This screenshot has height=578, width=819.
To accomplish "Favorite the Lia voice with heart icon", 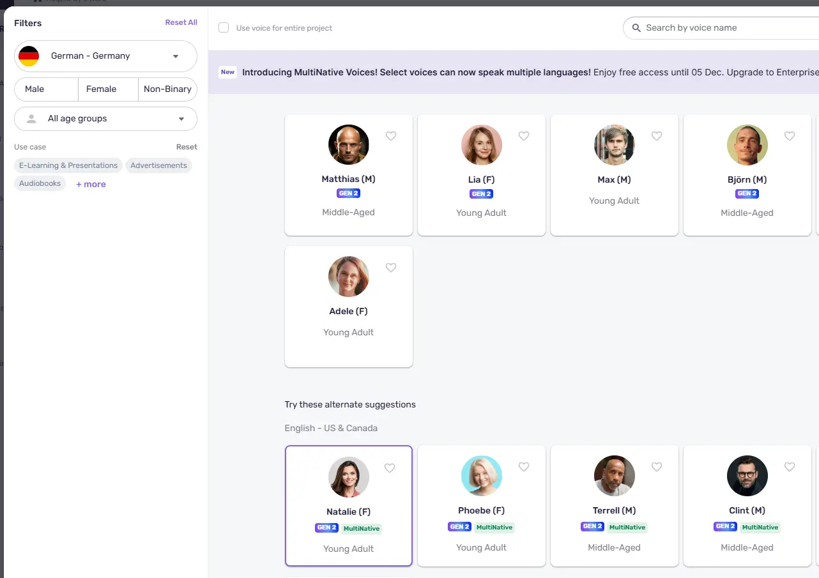I will coord(524,136).
